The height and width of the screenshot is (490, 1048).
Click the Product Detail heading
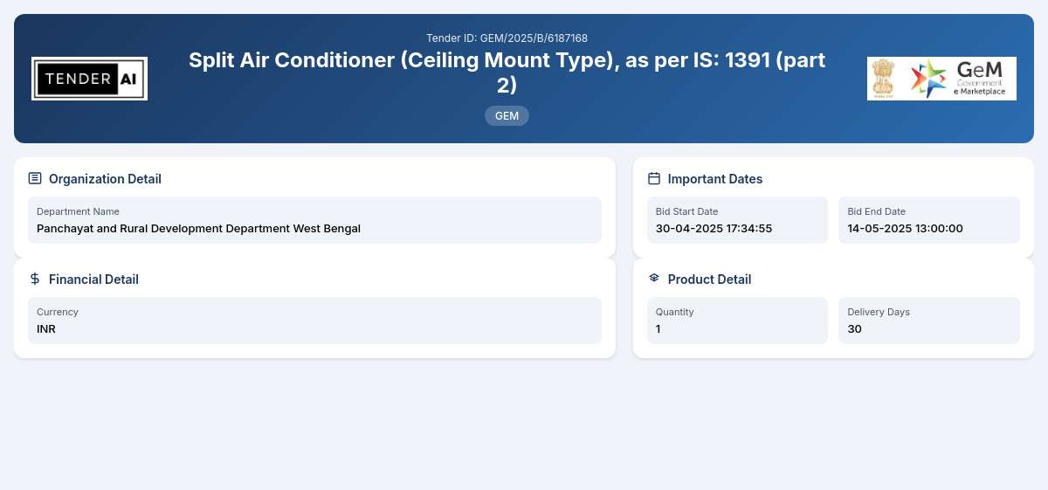pyautogui.click(x=709, y=280)
